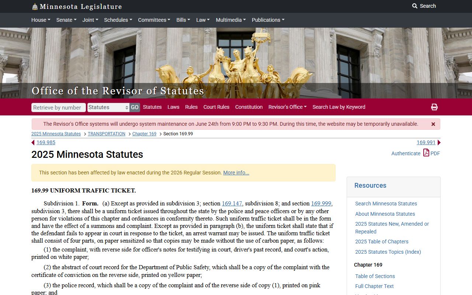Image resolution: width=472 pixels, height=295 pixels.
Task: Click the More info... link
Action: (x=236, y=173)
